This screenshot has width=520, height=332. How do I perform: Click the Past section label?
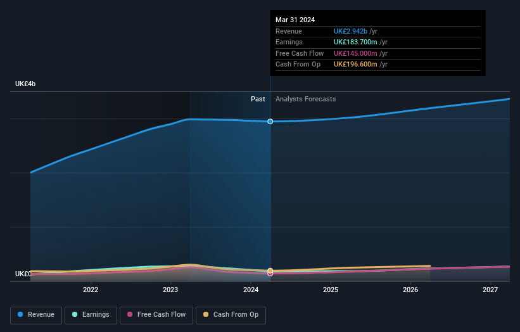258,99
